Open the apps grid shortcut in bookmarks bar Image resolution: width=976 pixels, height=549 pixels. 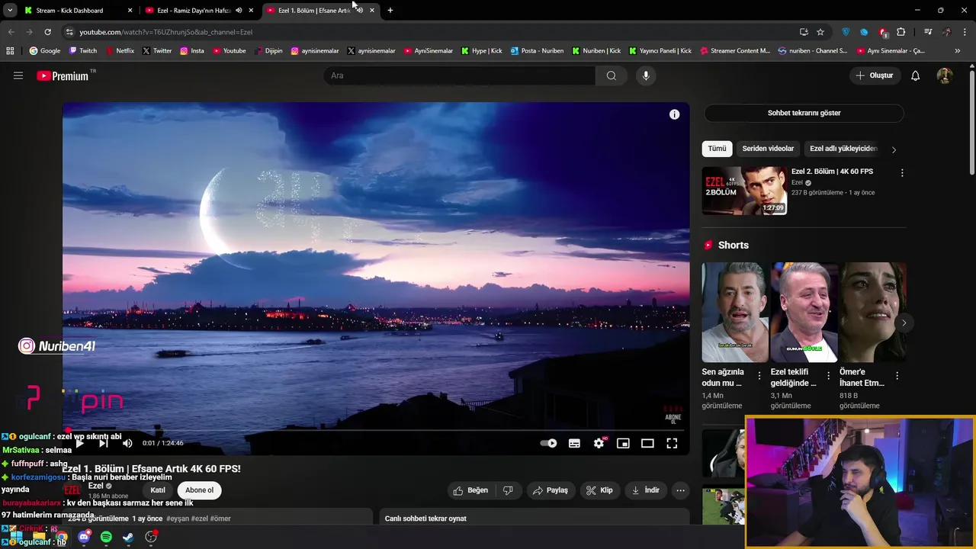pos(10,51)
